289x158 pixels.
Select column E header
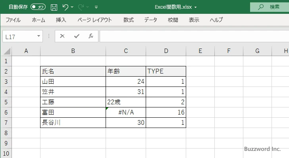[200, 51]
